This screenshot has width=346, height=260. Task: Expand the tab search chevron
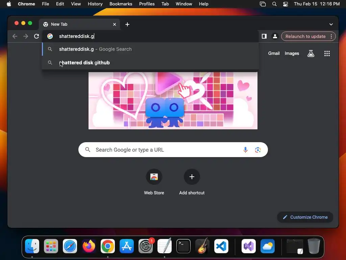coord(331,24)
